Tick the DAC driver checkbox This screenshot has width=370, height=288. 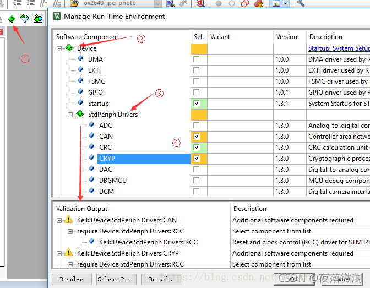197,170
